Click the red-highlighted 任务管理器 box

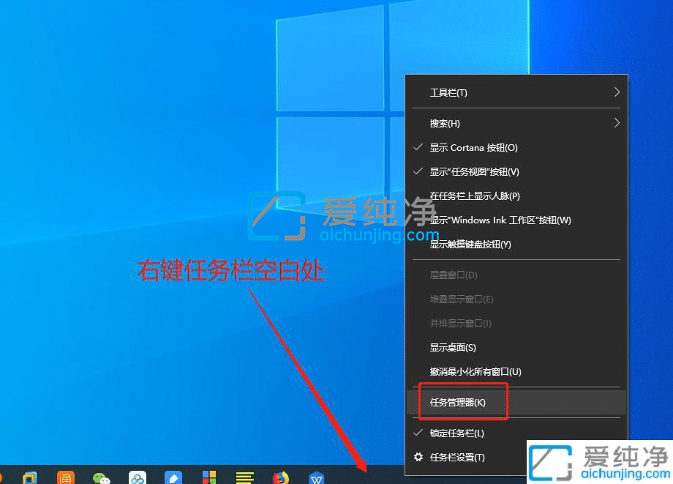(x=462, y=402)
